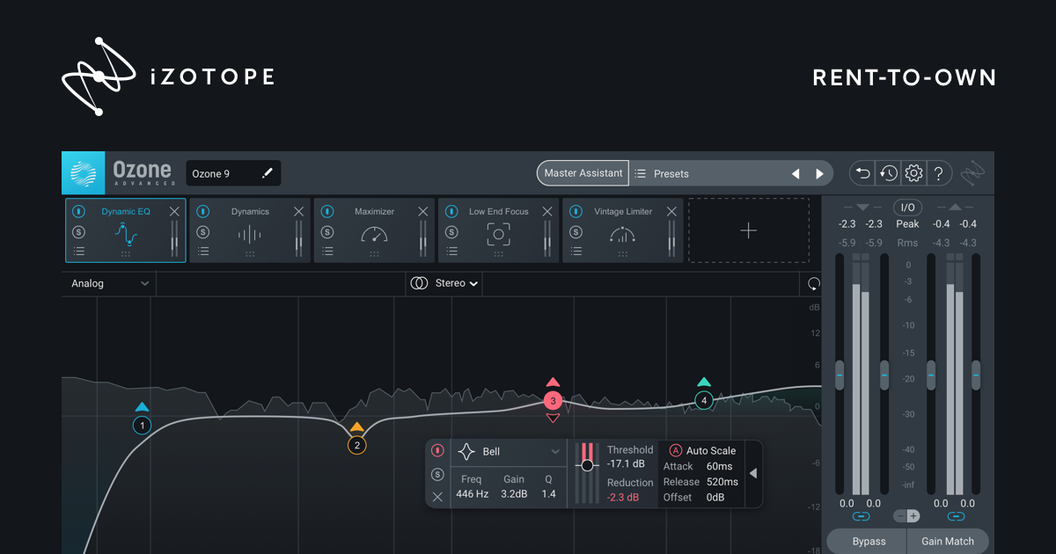Remove the Vintage Limiter module with X
This screenshot has width=1056, height=554.
672,212
